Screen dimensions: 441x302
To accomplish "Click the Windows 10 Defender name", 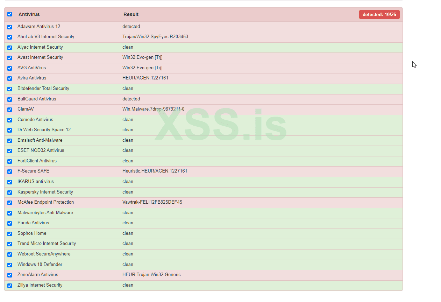I will (x=40, y=265).
